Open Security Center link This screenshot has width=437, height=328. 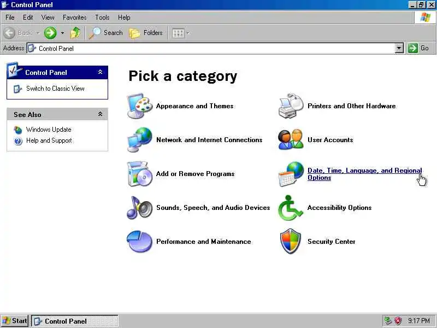[332, 241]
